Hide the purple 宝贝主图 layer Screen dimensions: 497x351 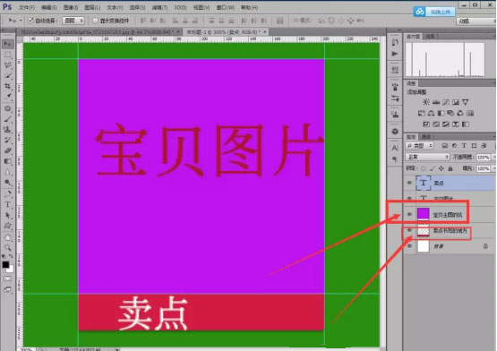point(409,215)
